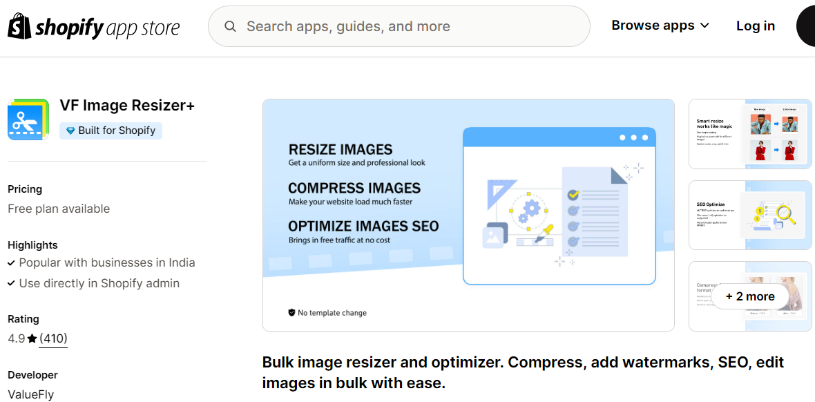Click the Pricing heading
The image size is (815, 402).
[x=25, y=189]
